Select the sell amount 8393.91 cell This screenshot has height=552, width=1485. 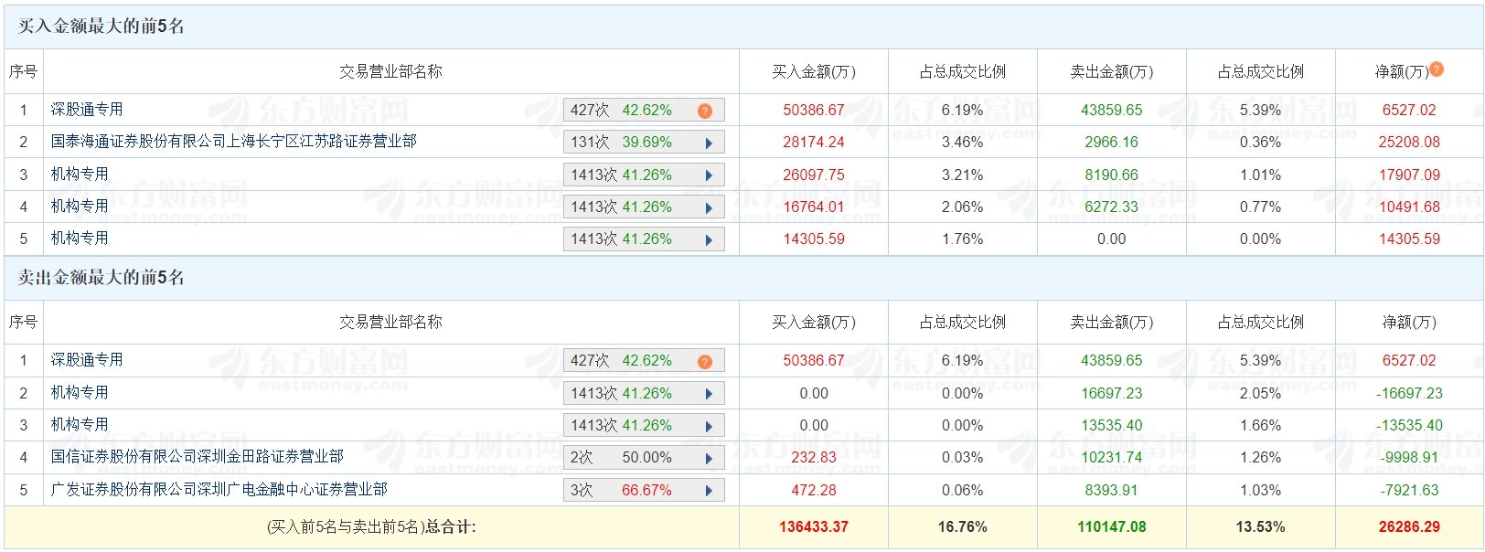coord(1112,490)
